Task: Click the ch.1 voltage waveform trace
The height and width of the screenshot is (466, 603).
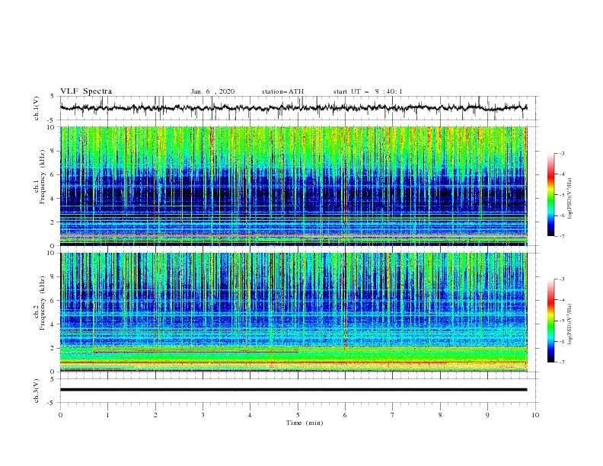Action: 293,108
